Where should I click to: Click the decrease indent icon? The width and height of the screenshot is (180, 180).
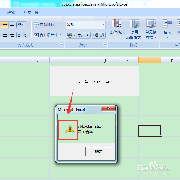(x=20, y=35)
